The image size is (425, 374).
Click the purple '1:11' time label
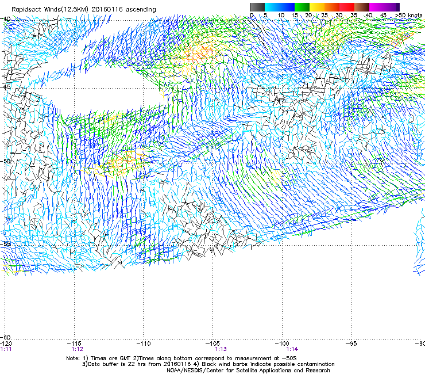pyautogui.click(x=6, y=349)
